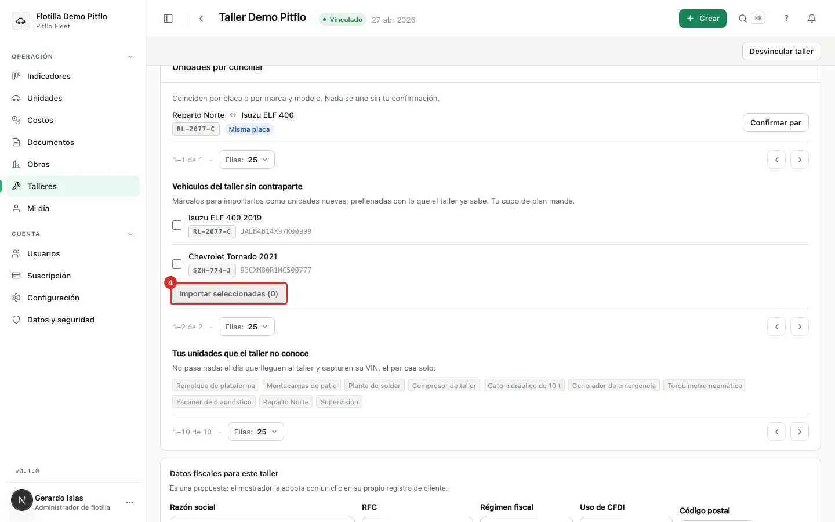The image size is (835, 522).
Task: Previous page in Unidades por conciliar pager
Action: [776, 159]
